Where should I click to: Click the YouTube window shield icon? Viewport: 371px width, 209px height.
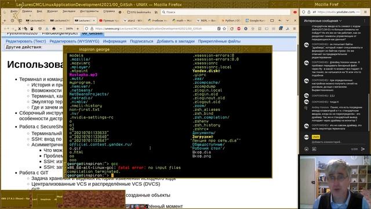304,12
